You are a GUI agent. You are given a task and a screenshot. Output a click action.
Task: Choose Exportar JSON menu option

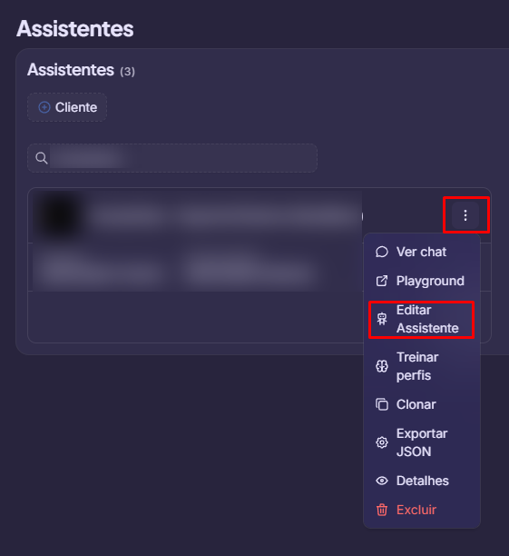pyautogui.click(x=422, y=442)
